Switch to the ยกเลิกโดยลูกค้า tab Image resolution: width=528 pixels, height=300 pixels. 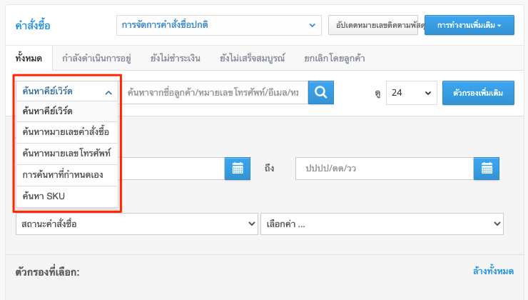click(335, 59)
